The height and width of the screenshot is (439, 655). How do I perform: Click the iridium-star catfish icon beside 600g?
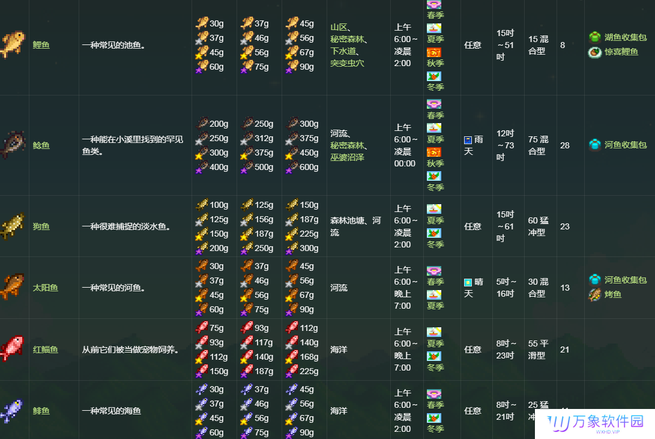[x=292, y=167]
